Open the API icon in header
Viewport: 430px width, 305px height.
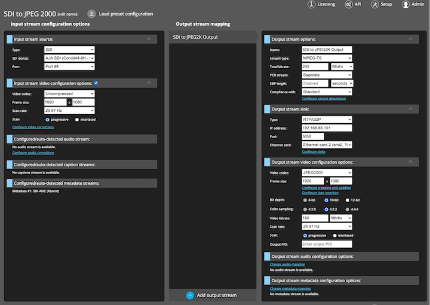[348, 4]
